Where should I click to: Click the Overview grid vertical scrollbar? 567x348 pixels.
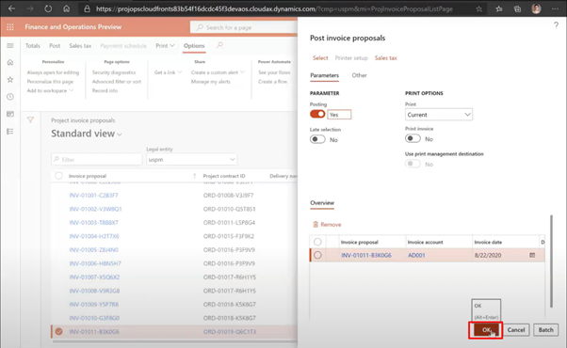551,261
